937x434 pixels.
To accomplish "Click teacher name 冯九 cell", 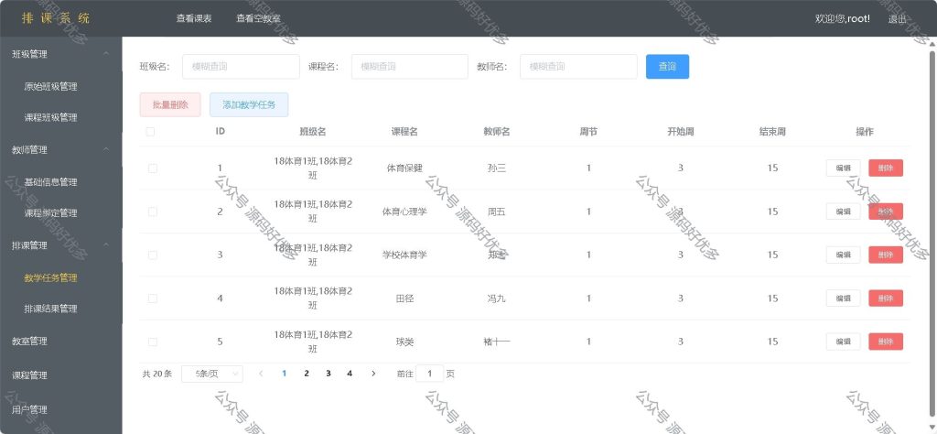I will pos(497,298).
